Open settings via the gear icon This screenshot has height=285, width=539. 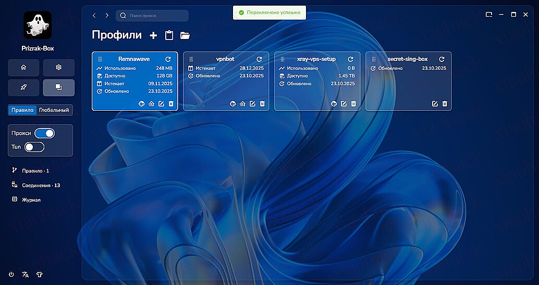(58, 68)
